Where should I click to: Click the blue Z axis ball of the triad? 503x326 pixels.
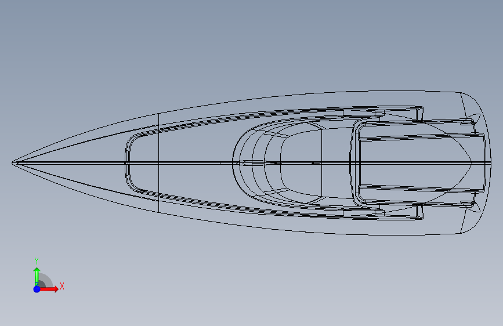pos(37,289)
